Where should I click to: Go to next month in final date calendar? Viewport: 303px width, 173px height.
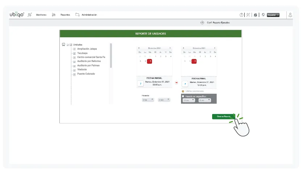click(x=215, y=48)
